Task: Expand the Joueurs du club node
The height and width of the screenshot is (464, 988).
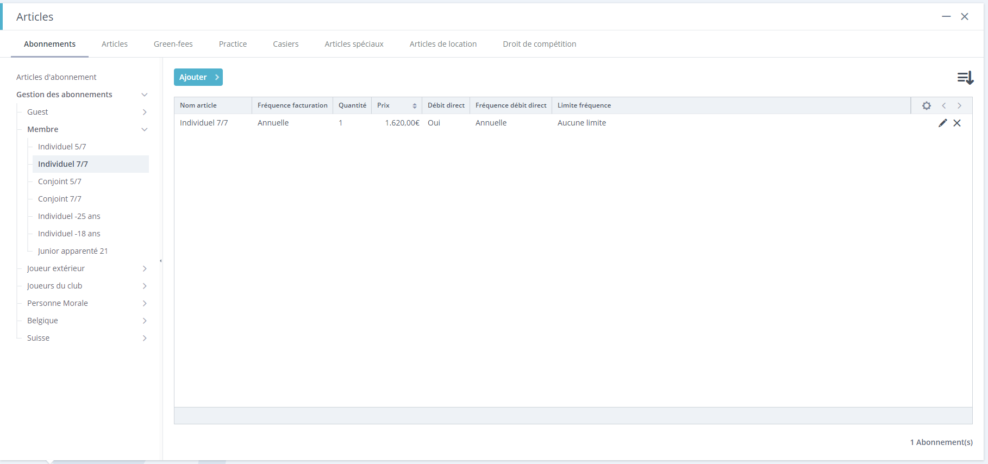Action: click(145, 286)
